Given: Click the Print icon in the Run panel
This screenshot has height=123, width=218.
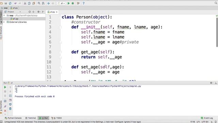Looking at the screenshot, I should (x=10, y=105).
